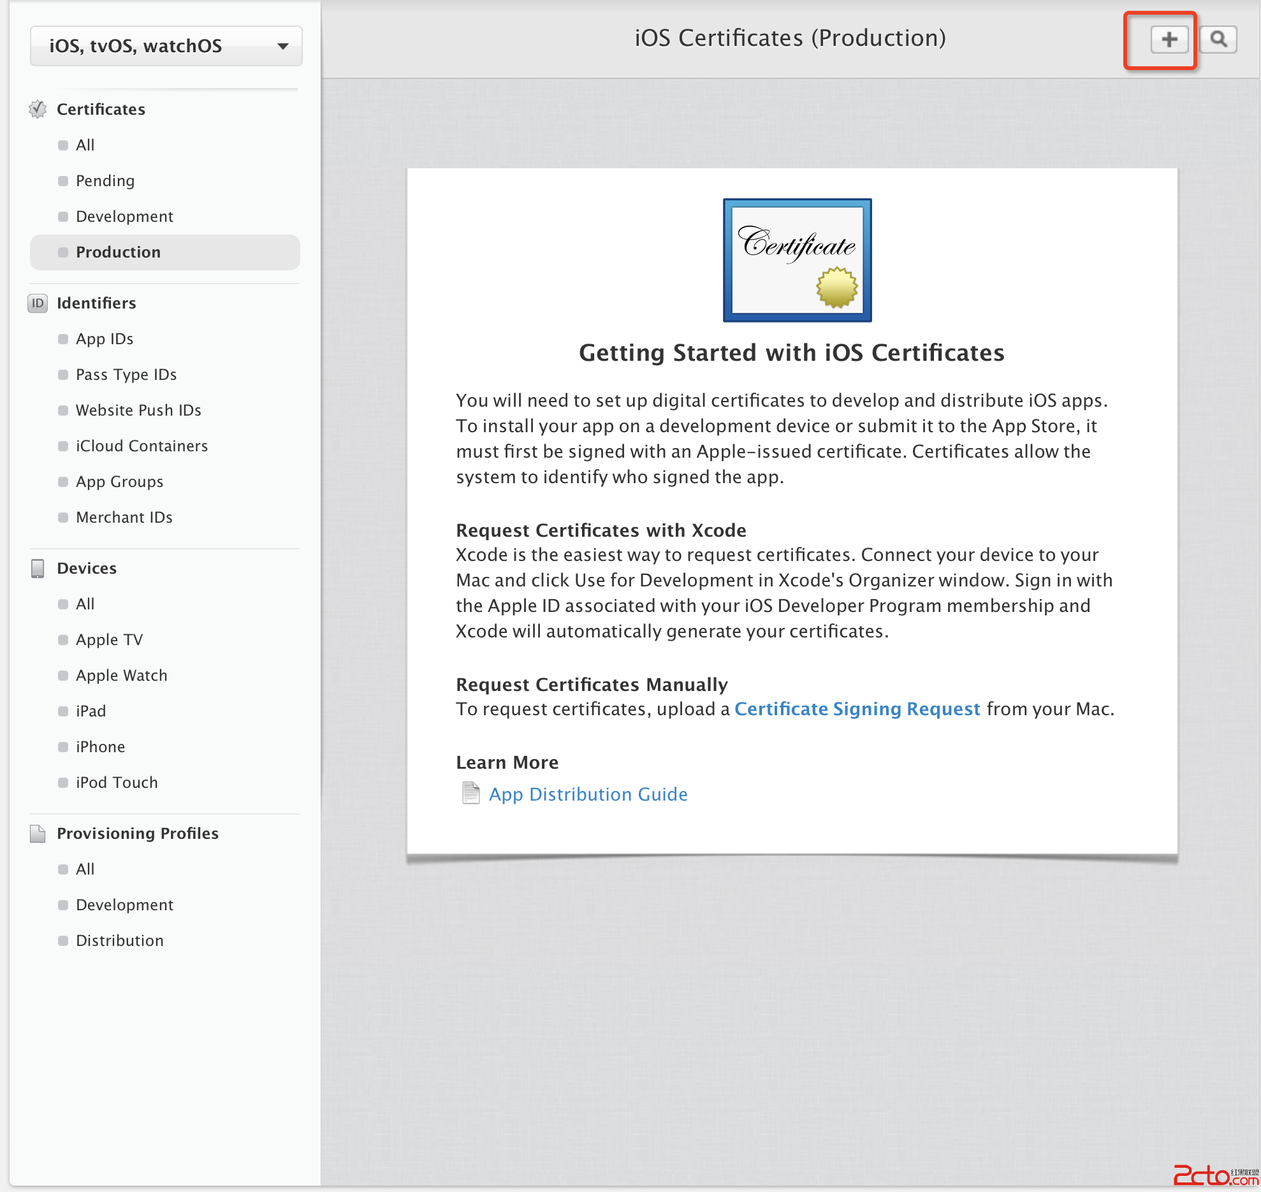Show Apple Watch devices
Image resolution: width=1261 pixels, height=1192 pixels.
coord(121,675)
